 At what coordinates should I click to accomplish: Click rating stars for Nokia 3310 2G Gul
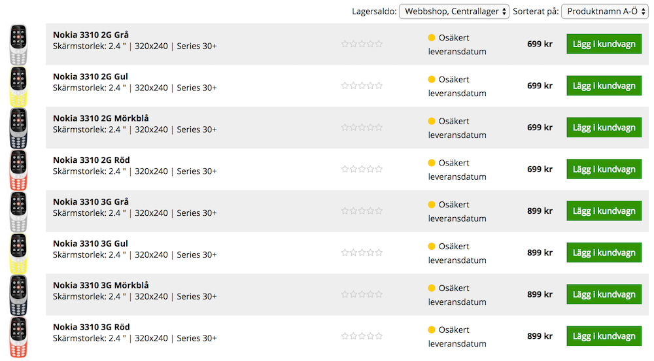point(362,86)
